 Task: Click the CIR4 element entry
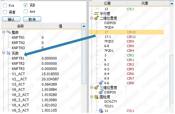130,51
